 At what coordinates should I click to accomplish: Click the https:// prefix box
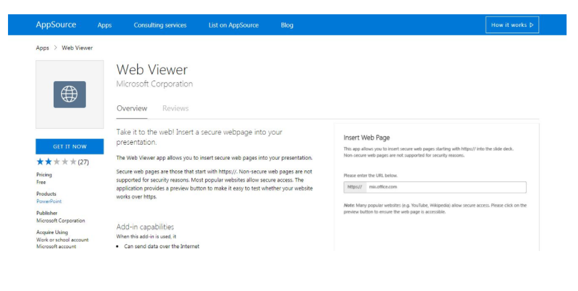pos(355,187)
